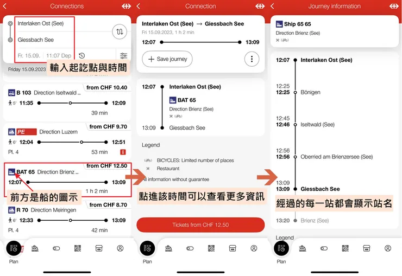402x276 pixels.
Task: Open EasyRide toggle tab in Connection screen
Action: [x=190, y=248]
